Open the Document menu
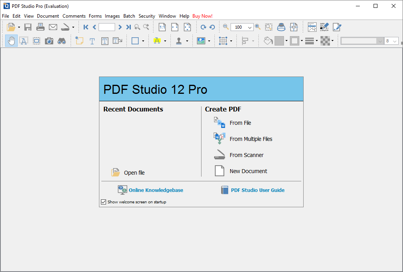Image resolution: width=403 pixels, height=272 pixels. [48, 16]
